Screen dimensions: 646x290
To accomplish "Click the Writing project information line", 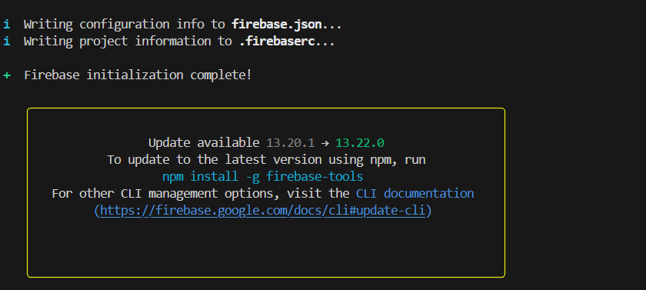I will (x=179, y=42).
